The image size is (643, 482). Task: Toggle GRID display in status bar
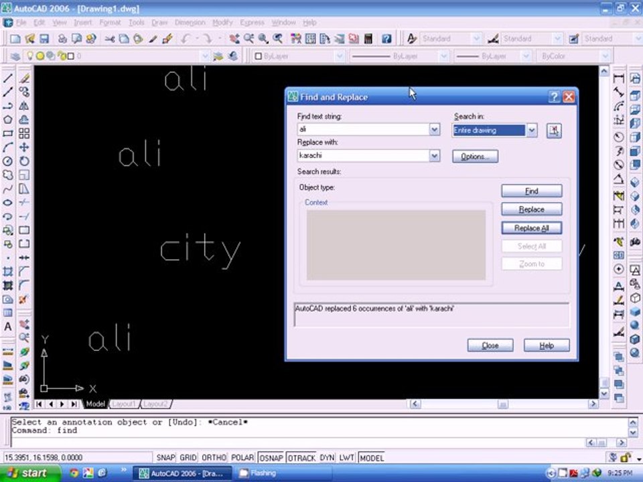[188, 457]
